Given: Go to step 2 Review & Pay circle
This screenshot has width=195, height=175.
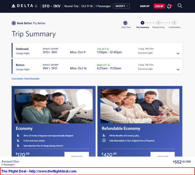Looking at the screenshot, I should (158, 23).
